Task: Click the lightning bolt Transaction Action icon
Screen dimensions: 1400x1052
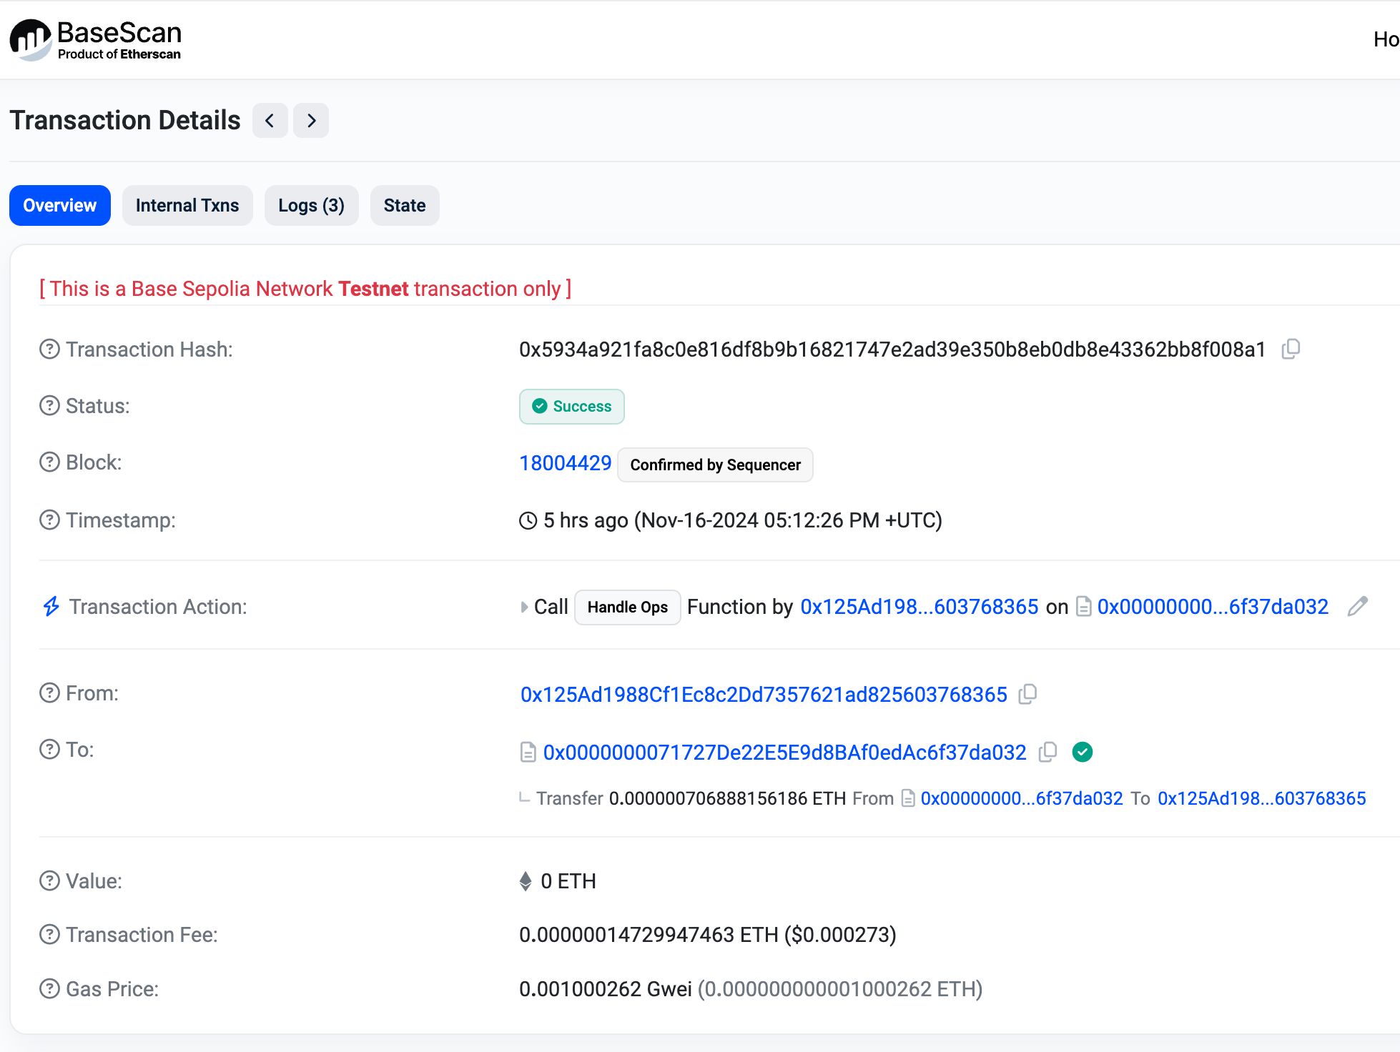Action: [x=51, y=606]
